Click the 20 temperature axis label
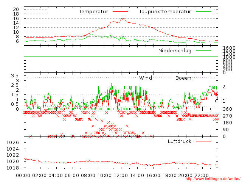Image resolution: width=242 pixels, height=182 pixels. pos(16,9)
